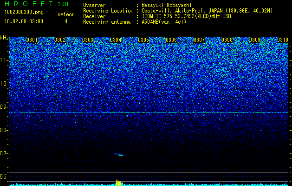Click the Receiving antenna label

107,22
